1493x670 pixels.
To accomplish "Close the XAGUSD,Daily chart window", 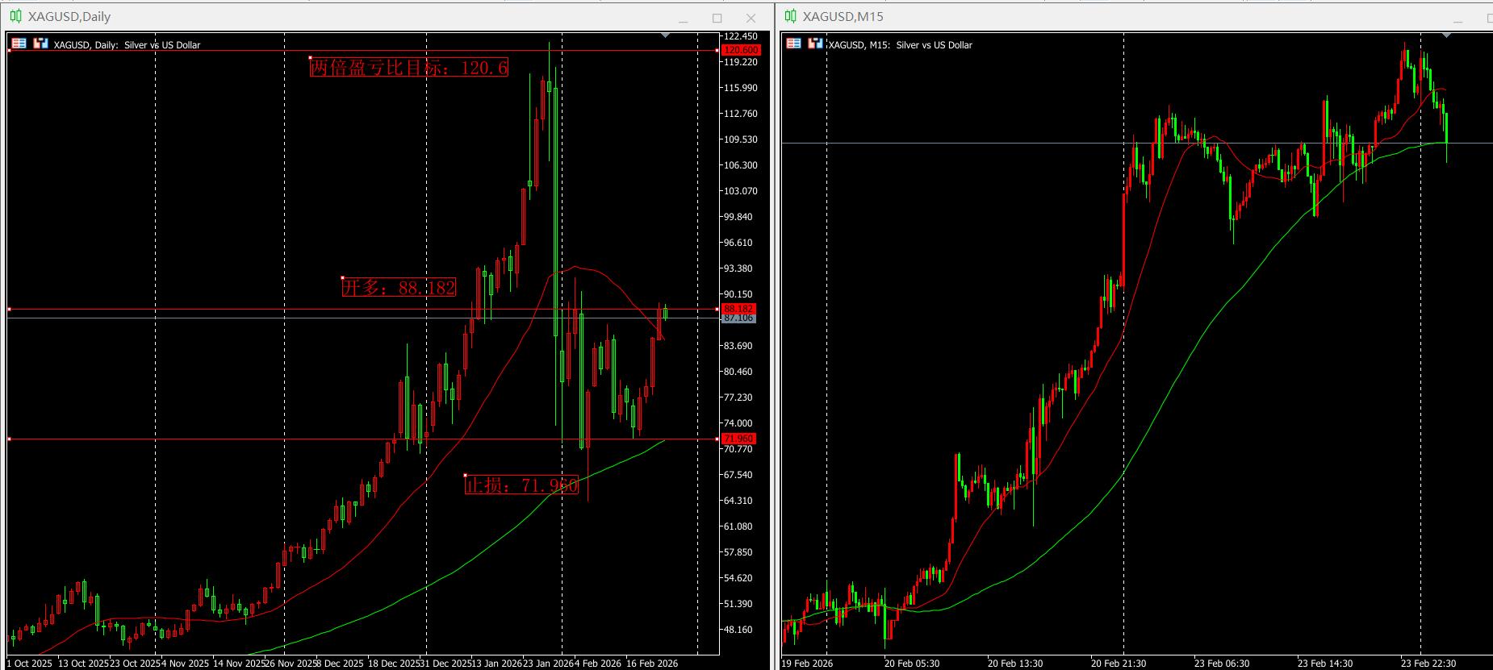I will tap(751, 18).
